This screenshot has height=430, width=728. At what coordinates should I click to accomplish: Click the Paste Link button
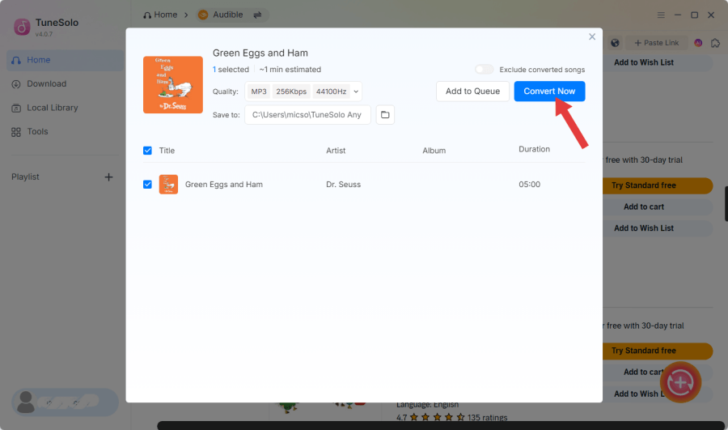pos(657,43)
